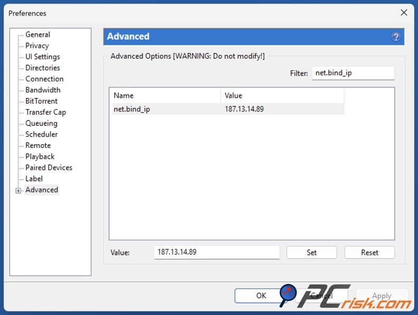
Task: Select Transfer Cap in the tree
Action: click(46, 113)
